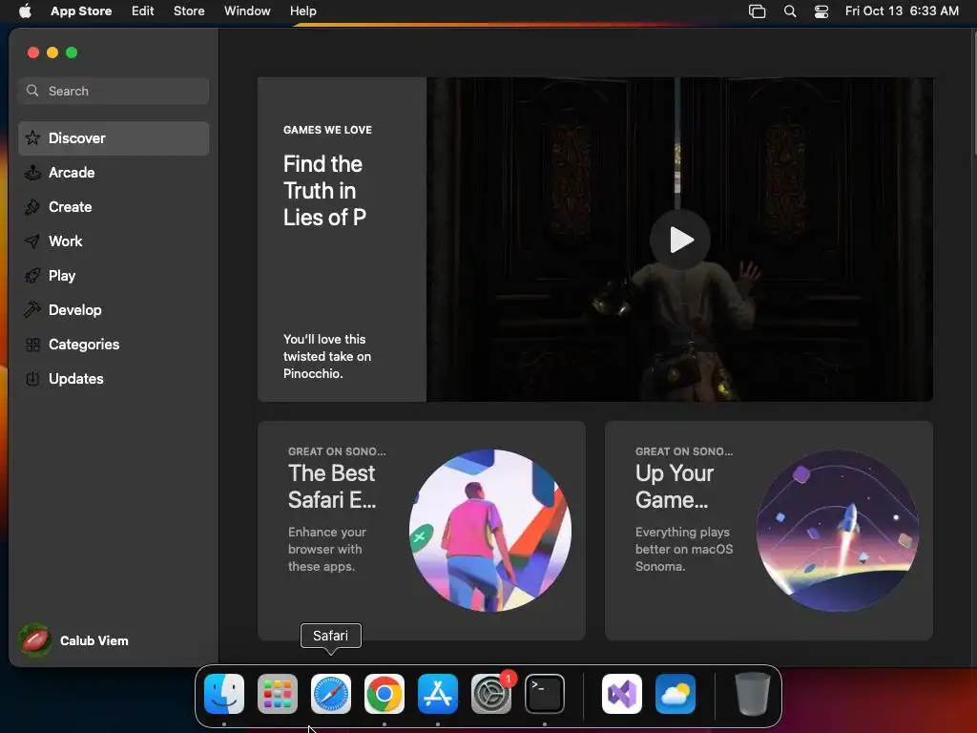Open the Work paper-plane section
The width and height of the screenshot is (977, 733).
pos(114,241)
